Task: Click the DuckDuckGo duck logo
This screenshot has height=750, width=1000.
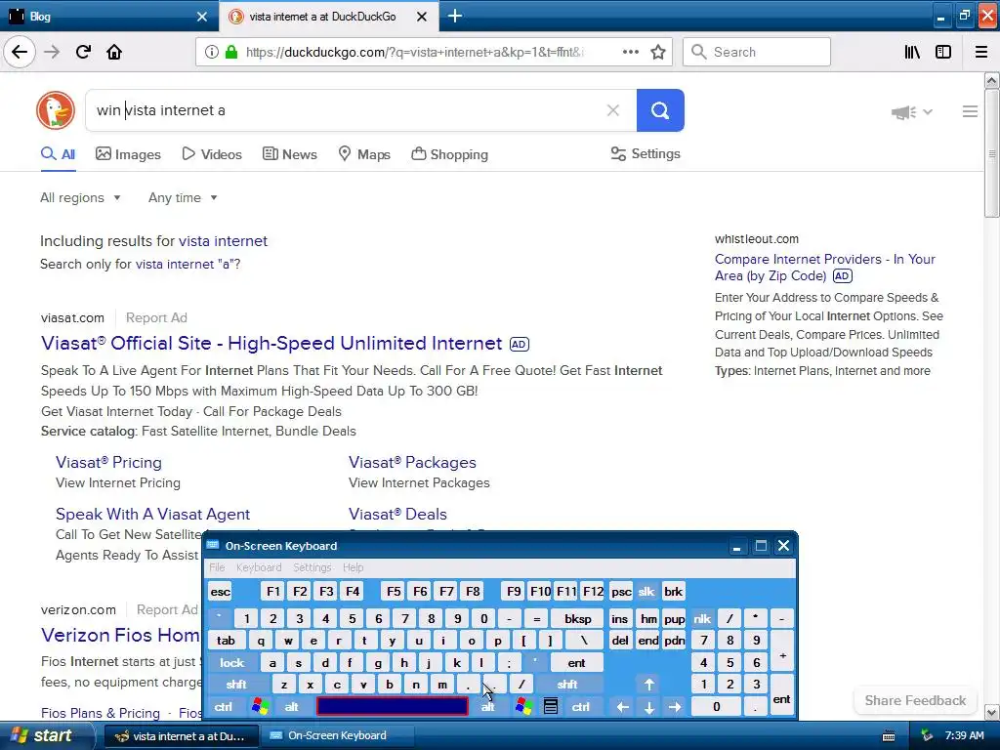Action: (56, 110)
